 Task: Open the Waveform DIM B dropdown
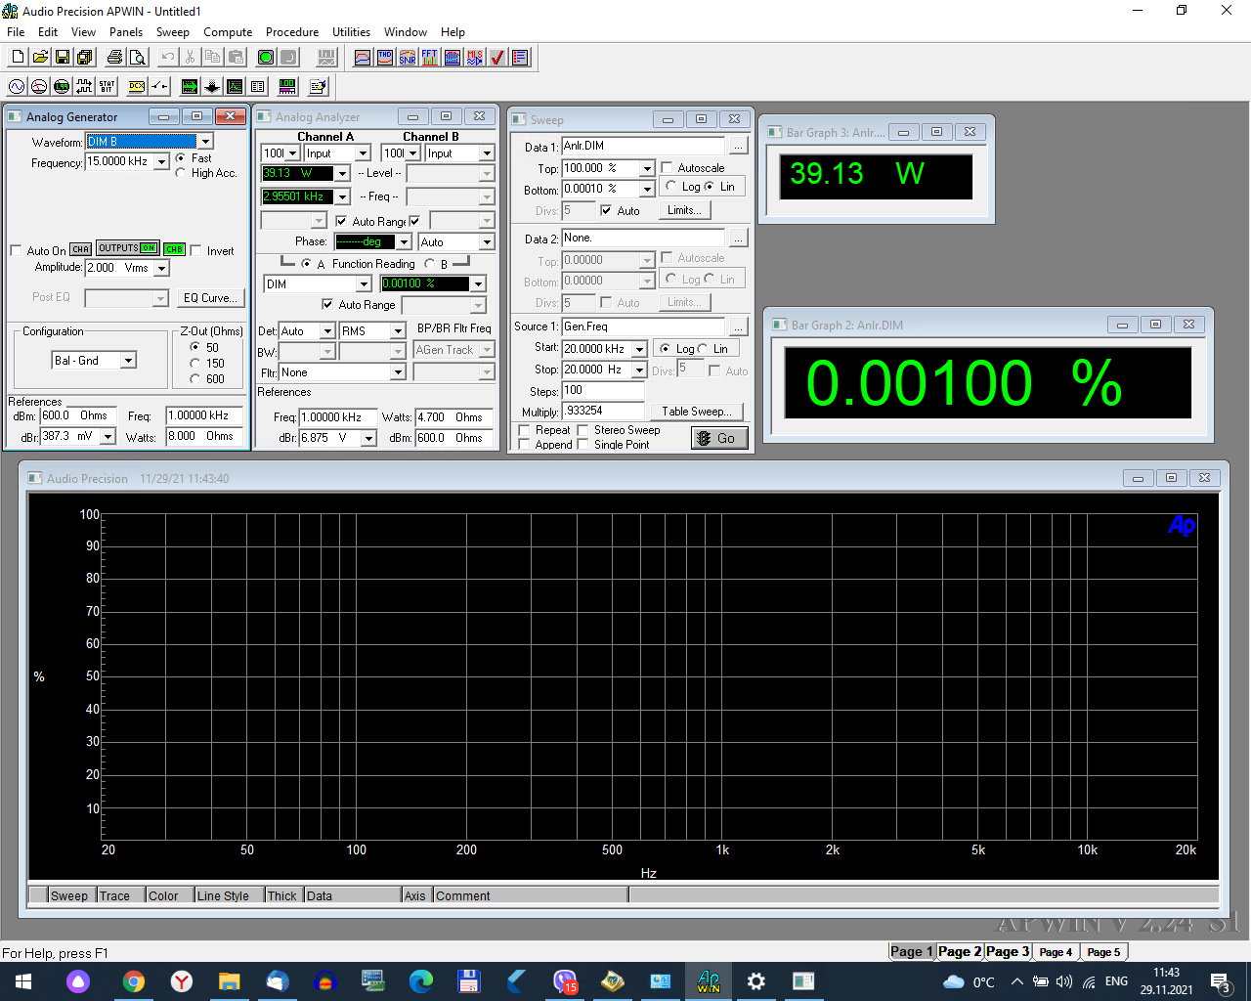click(204, 142)
